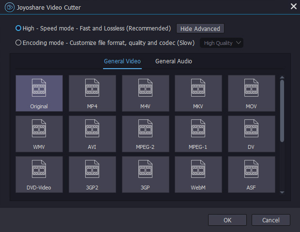Pick the DV format icon
The width and height of the screenshot is (300, 232).
(252, 134)
